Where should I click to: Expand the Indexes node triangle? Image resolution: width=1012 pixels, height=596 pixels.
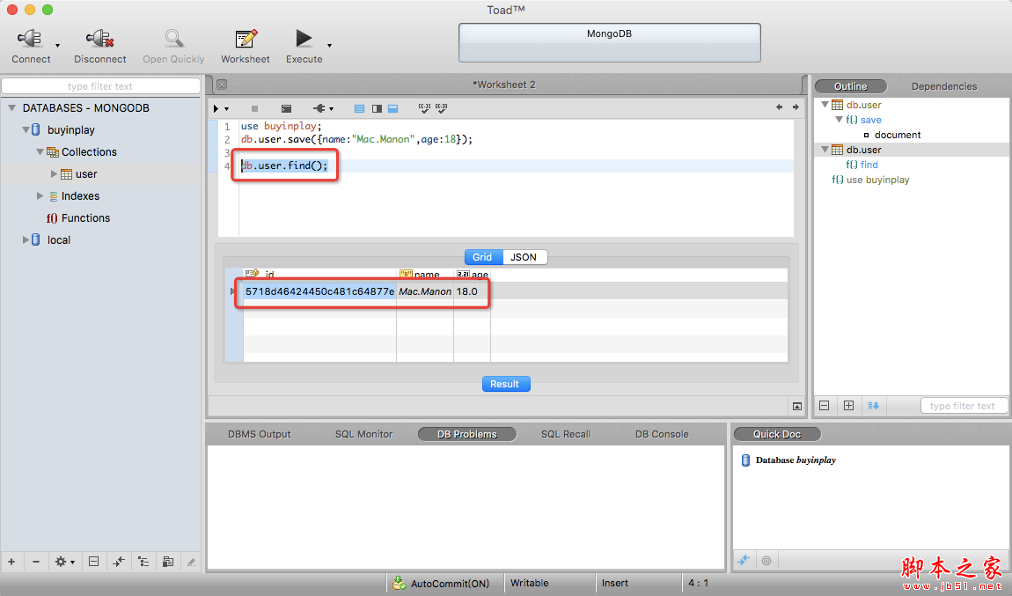click(40, 195)
